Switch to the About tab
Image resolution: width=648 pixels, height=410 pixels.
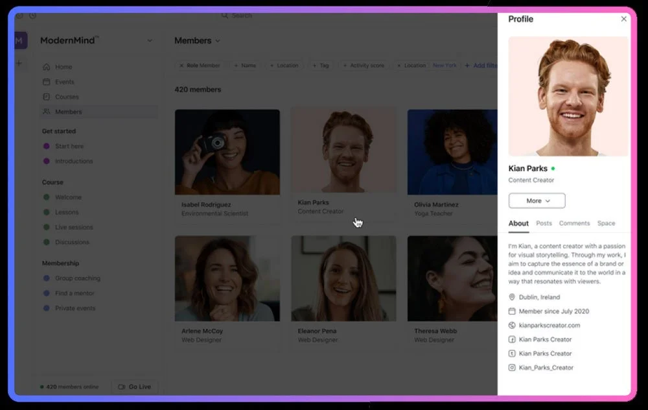[x=518, y=223]
